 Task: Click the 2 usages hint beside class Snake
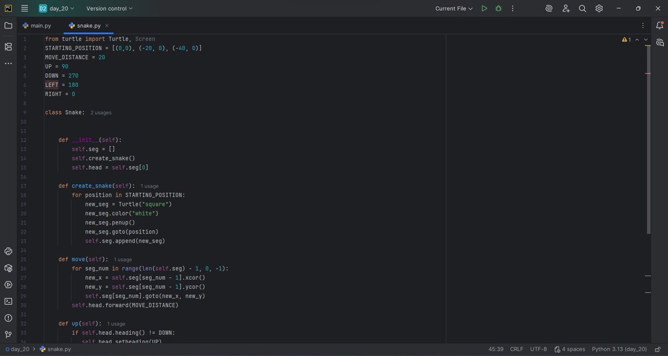click(x=101, y=112)
